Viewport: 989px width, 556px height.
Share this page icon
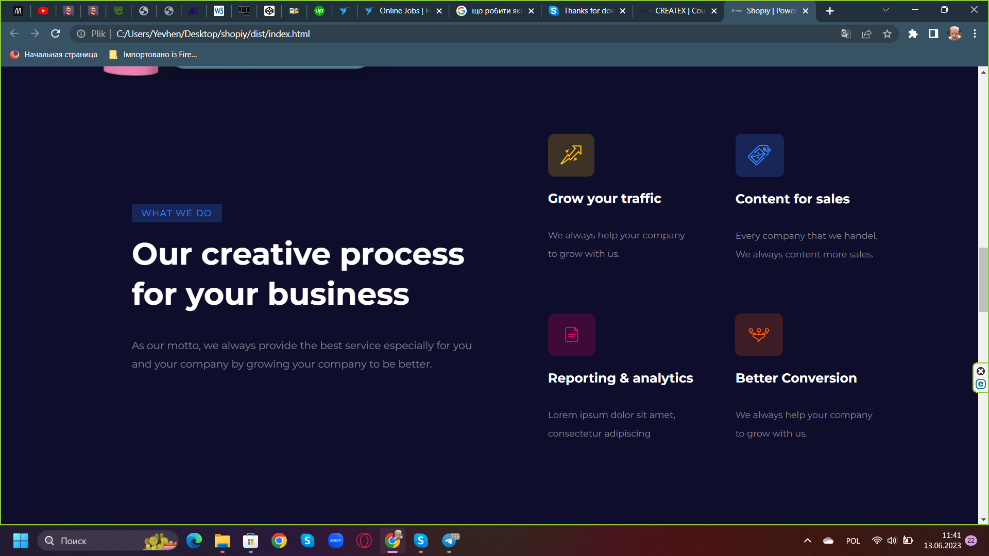click(866, 34)
